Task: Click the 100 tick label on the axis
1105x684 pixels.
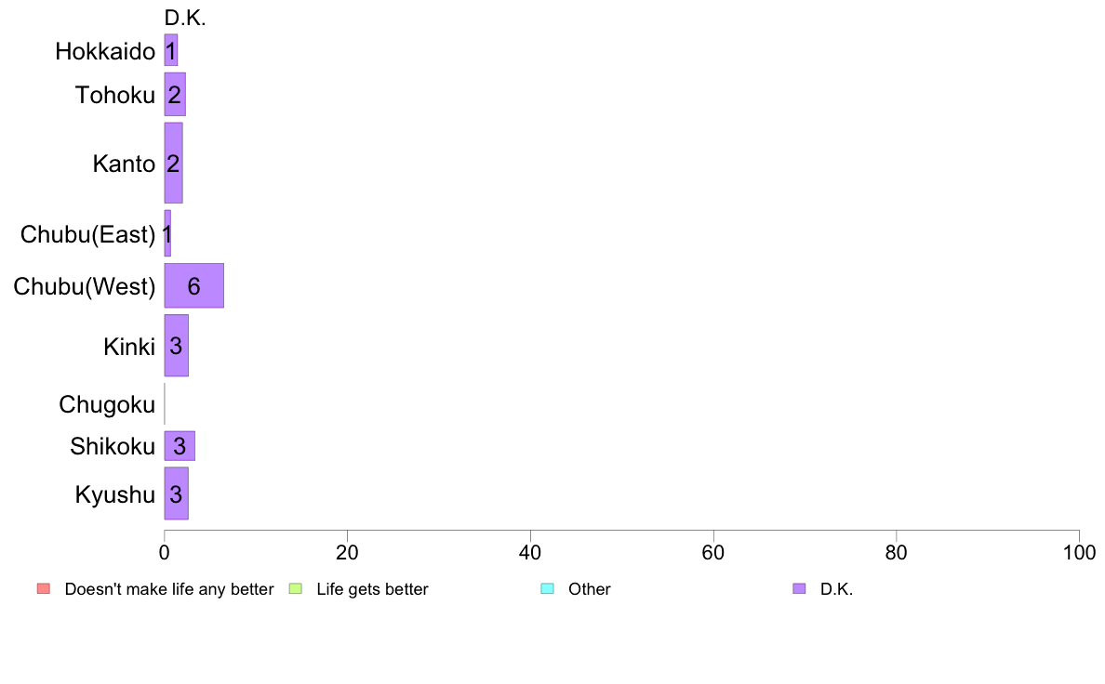Action: coord(1079,552)
